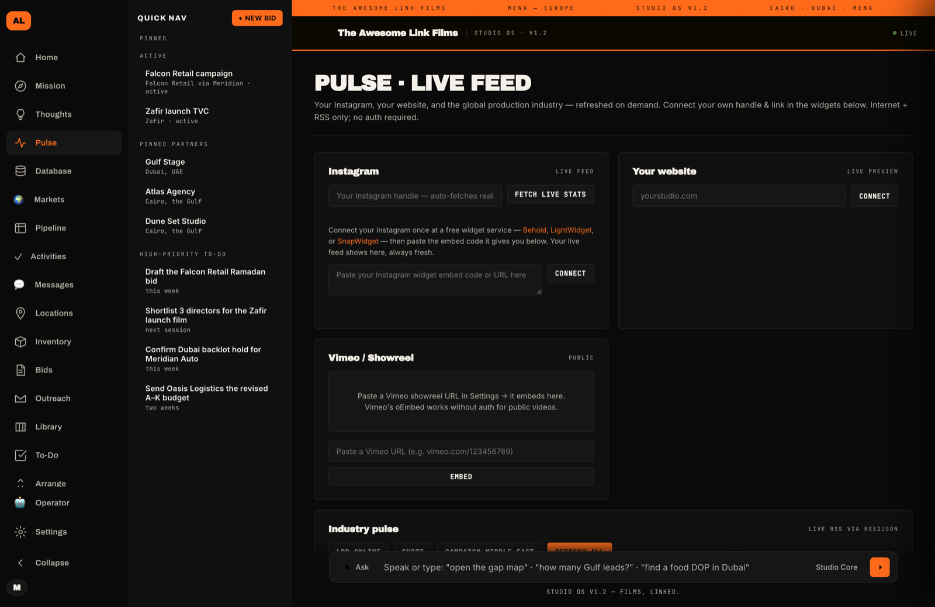This screenshot has height=607, width=935.
Task: Click the Arrange up-down arrows icon
Action: point(20,483)
